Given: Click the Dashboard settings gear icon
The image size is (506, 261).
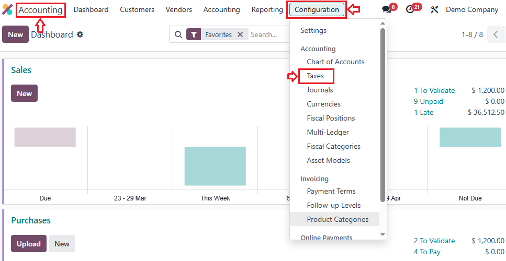Looking at the screenshot, I should 80,34.
